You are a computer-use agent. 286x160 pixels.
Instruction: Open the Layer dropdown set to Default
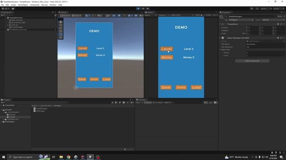tap(273, 20)
